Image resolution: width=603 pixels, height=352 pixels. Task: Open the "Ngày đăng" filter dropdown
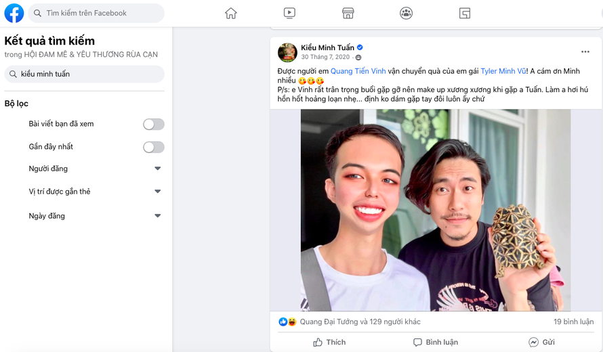tap(157, 216)
